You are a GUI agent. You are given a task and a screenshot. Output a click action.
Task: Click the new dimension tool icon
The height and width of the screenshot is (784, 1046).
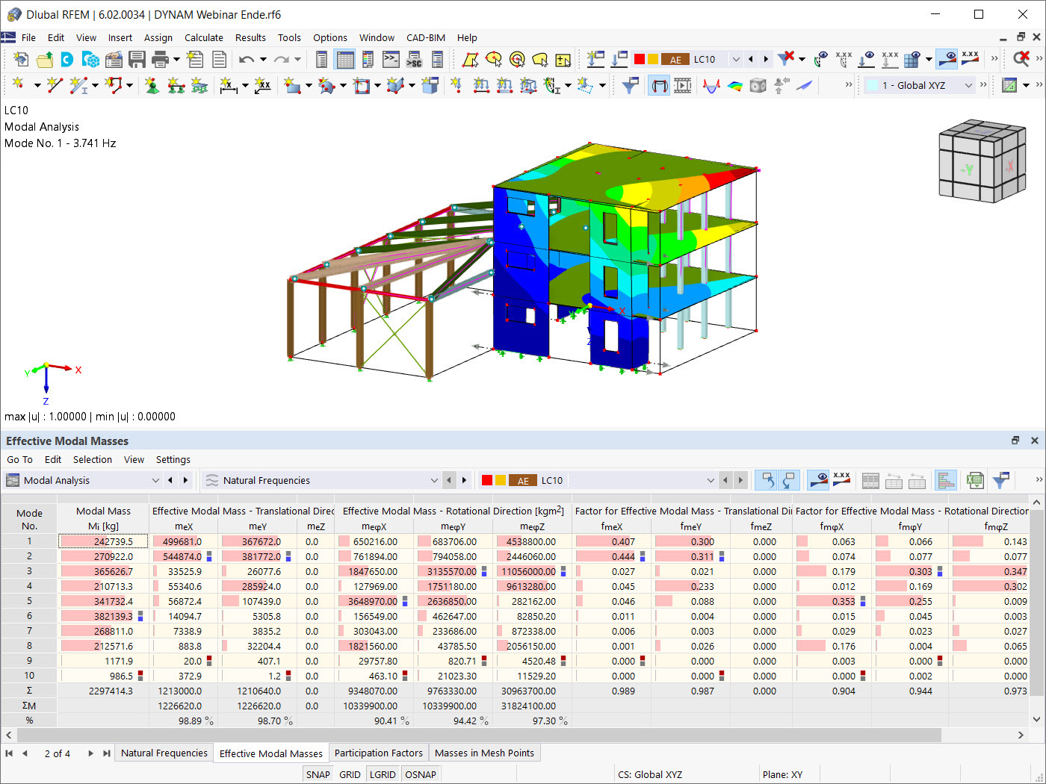click(229, 86)
